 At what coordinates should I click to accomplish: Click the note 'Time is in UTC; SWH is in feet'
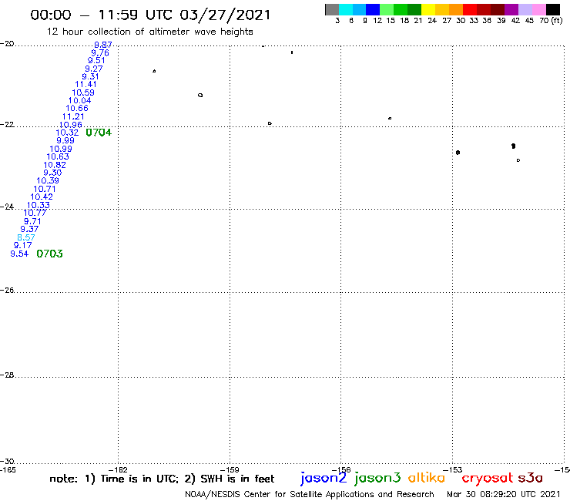162,479
